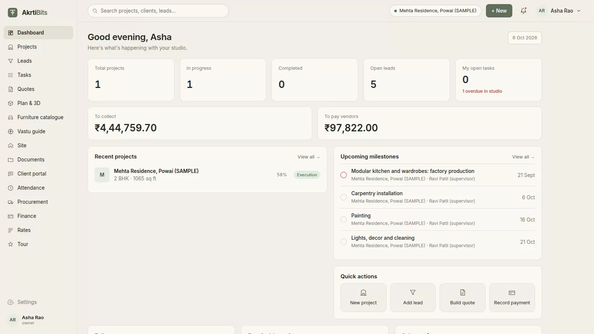Click the Client portal icon in sidebar
Image resolution: width=594 pixels, height=334 pixels.
pos(11,174)
